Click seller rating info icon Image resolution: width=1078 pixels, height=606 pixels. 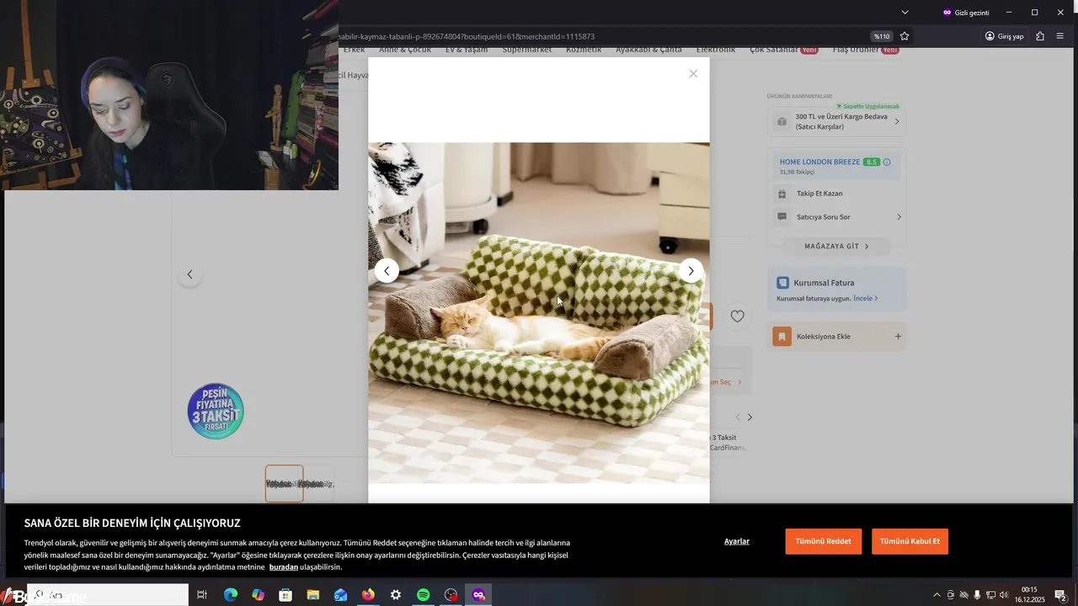tap(887, 162)
